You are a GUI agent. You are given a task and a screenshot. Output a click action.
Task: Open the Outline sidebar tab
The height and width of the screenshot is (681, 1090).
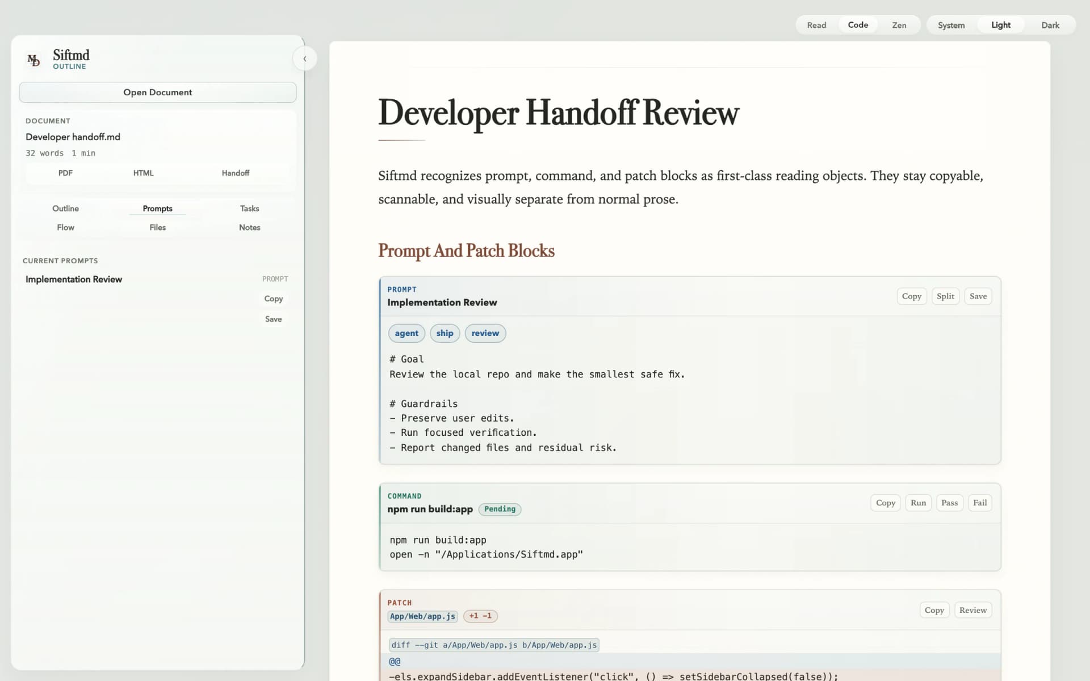(65, 208)
